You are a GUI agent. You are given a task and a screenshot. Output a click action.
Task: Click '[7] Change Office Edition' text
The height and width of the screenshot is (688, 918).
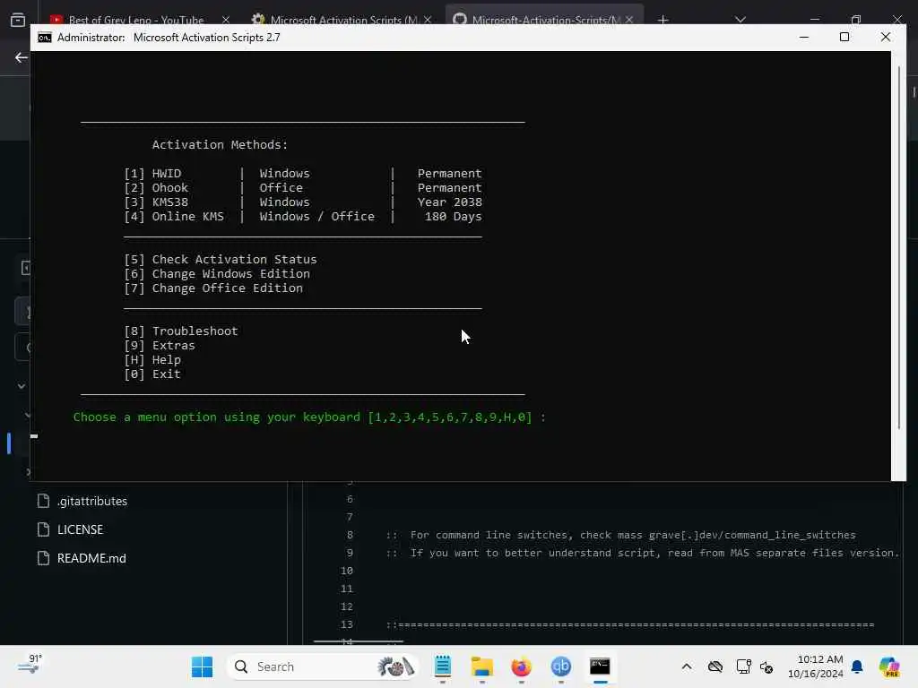point(213,288)
